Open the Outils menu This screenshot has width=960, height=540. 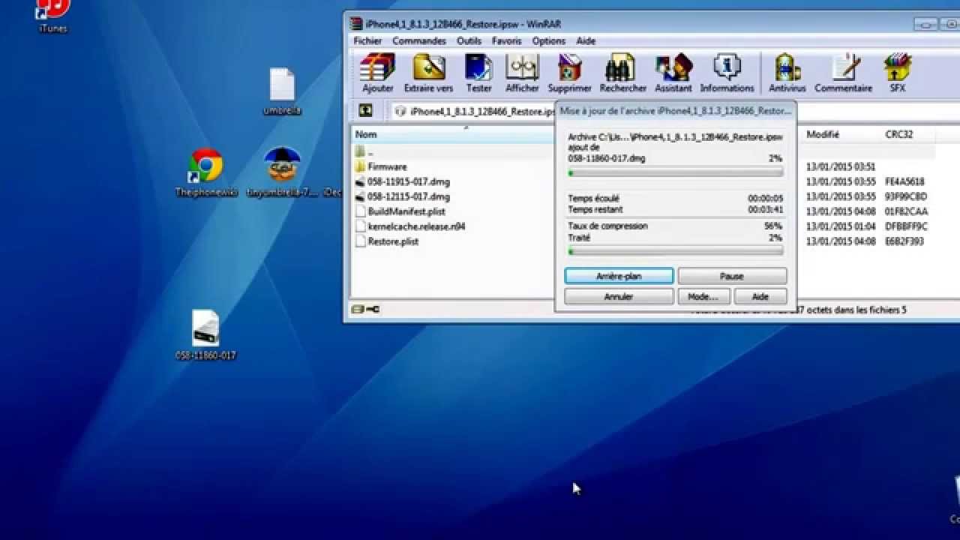pyautogui.click(x=469, y=41)
